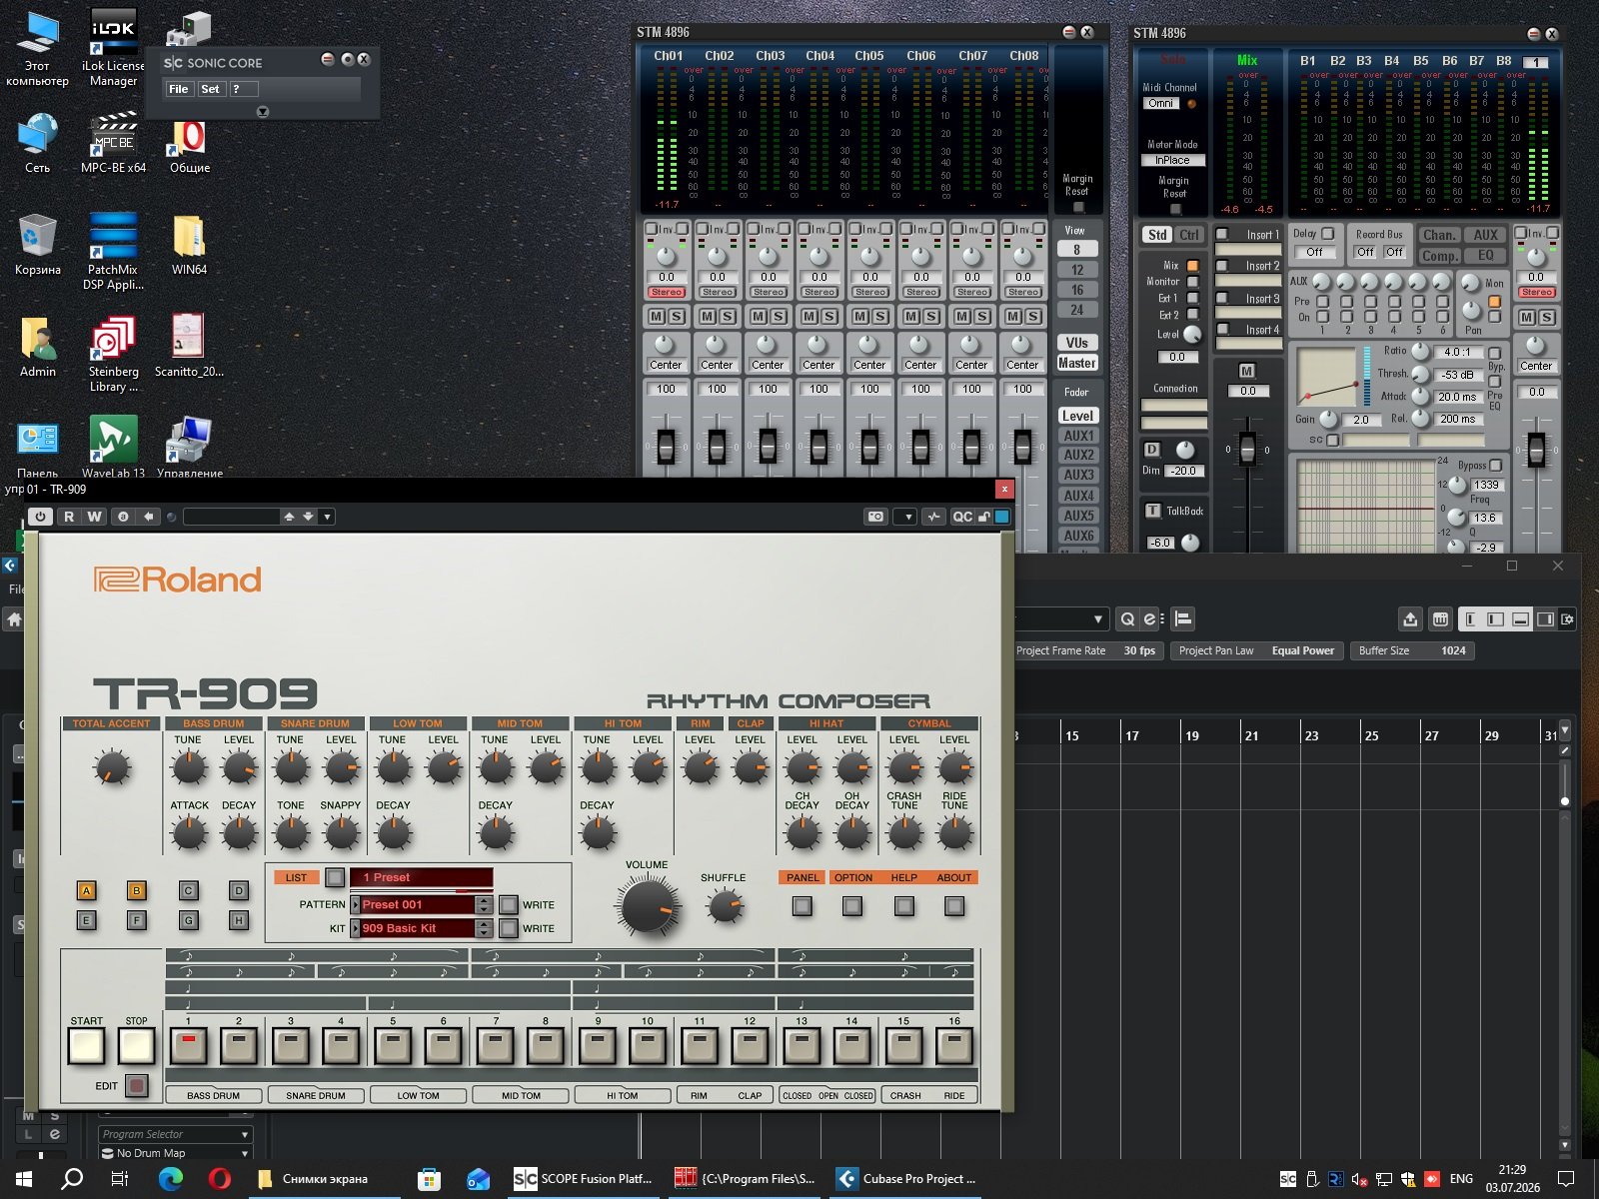The height and width of the screenshot is (1199, 1599).
Task: Select the SNARE DRUM instrument tab at bottom
Action: pos(316,1095)
